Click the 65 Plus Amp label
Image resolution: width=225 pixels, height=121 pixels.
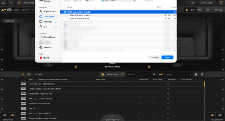112,66
